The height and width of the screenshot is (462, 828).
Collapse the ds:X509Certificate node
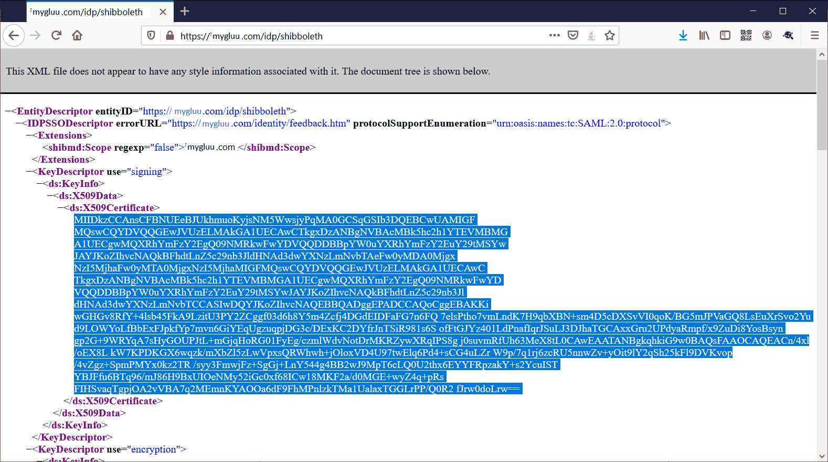click(60, 208)
